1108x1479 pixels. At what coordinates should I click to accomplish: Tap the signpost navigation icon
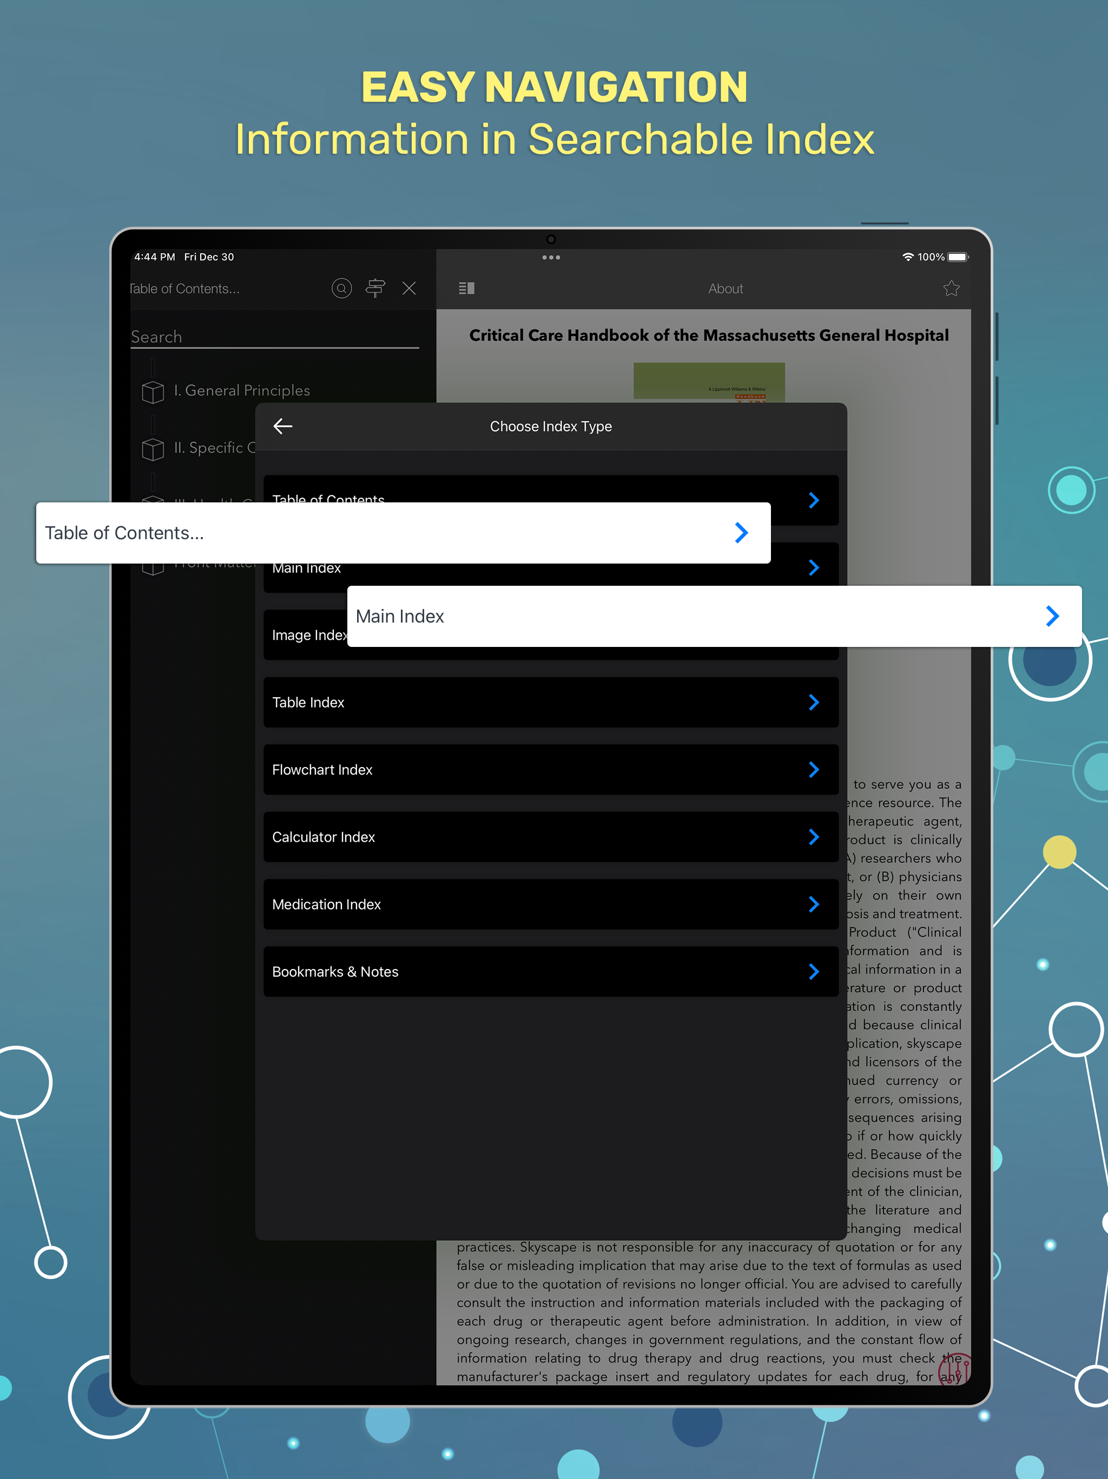[x=375, y=288]
